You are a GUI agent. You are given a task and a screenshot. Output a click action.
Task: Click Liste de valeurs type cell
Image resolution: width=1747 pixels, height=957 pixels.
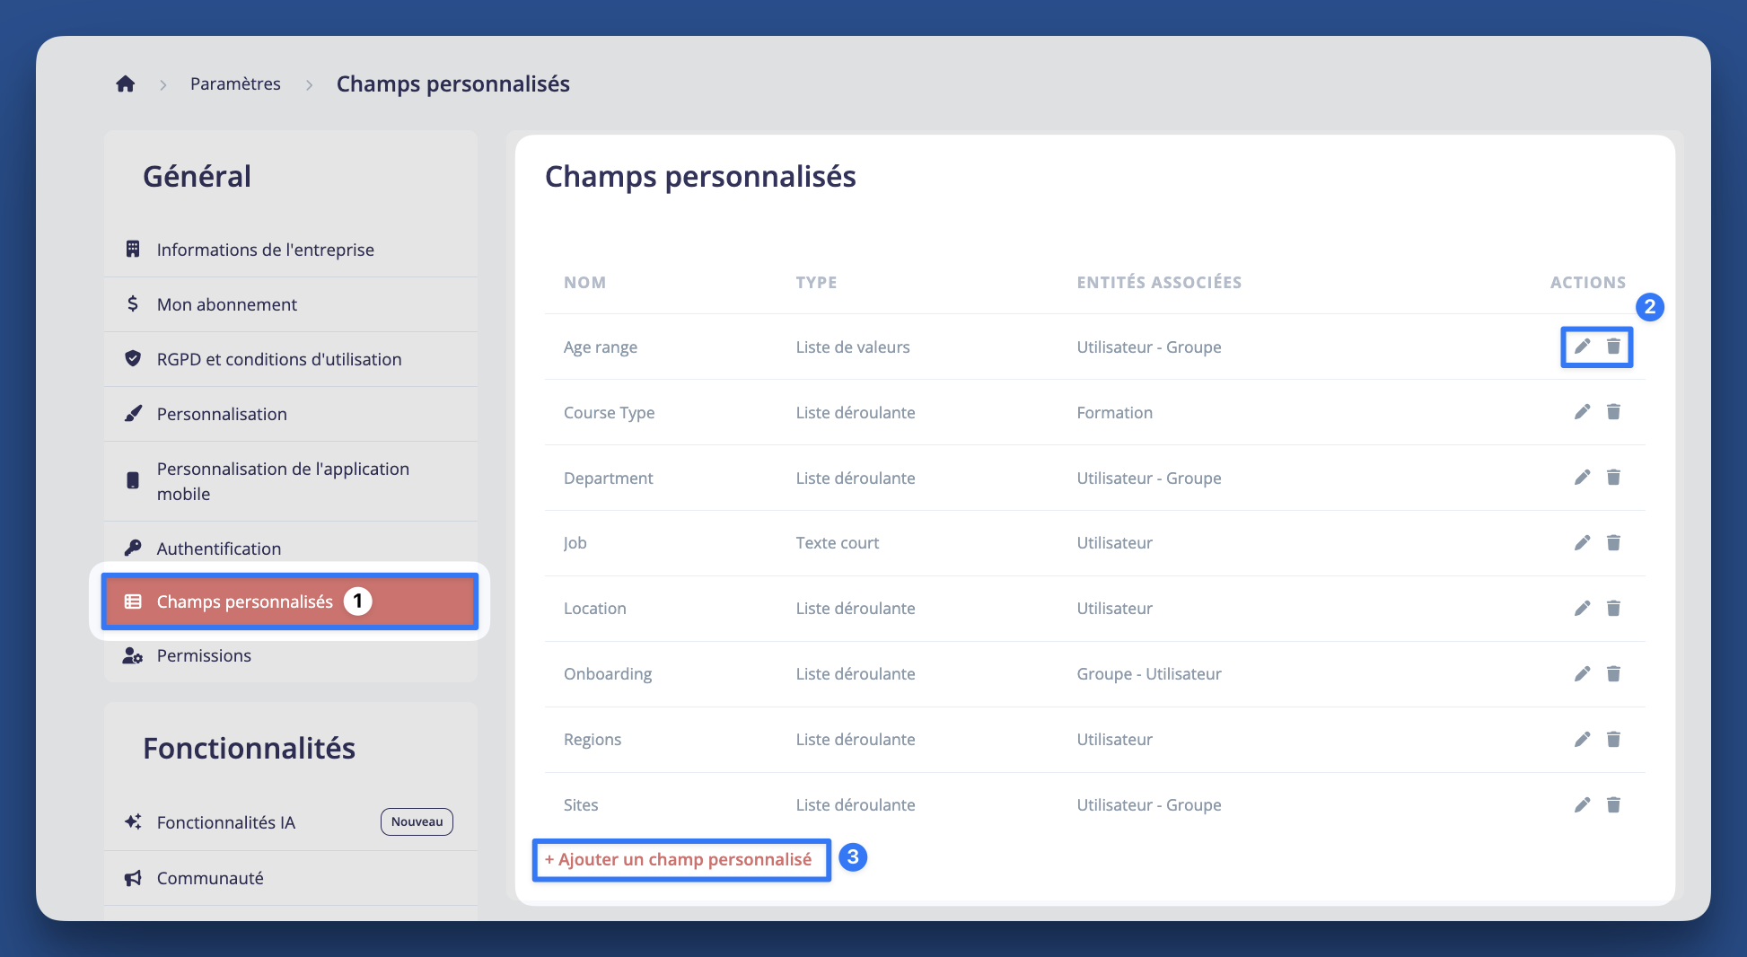pos(852,347)
